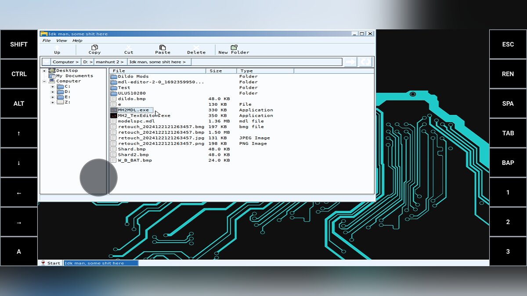Toggle the ALT on-screen modifier key
527x296 pixels.
pos(19,103)
